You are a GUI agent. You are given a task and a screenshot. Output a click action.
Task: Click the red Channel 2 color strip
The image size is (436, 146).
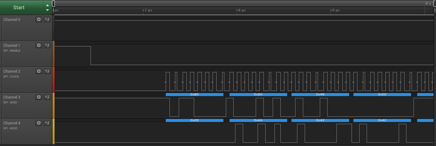54,79
